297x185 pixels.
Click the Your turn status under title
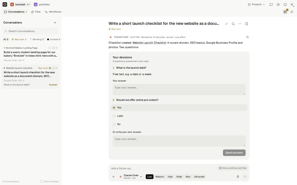point(115,29)
